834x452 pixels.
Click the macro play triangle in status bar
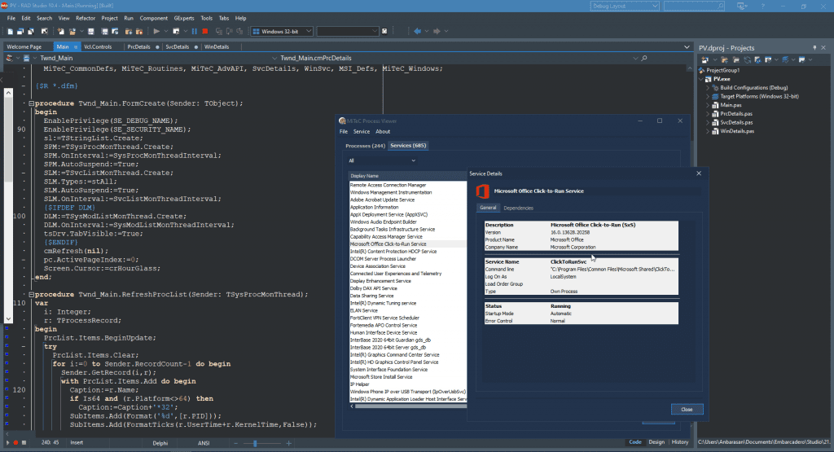(7, 442)
